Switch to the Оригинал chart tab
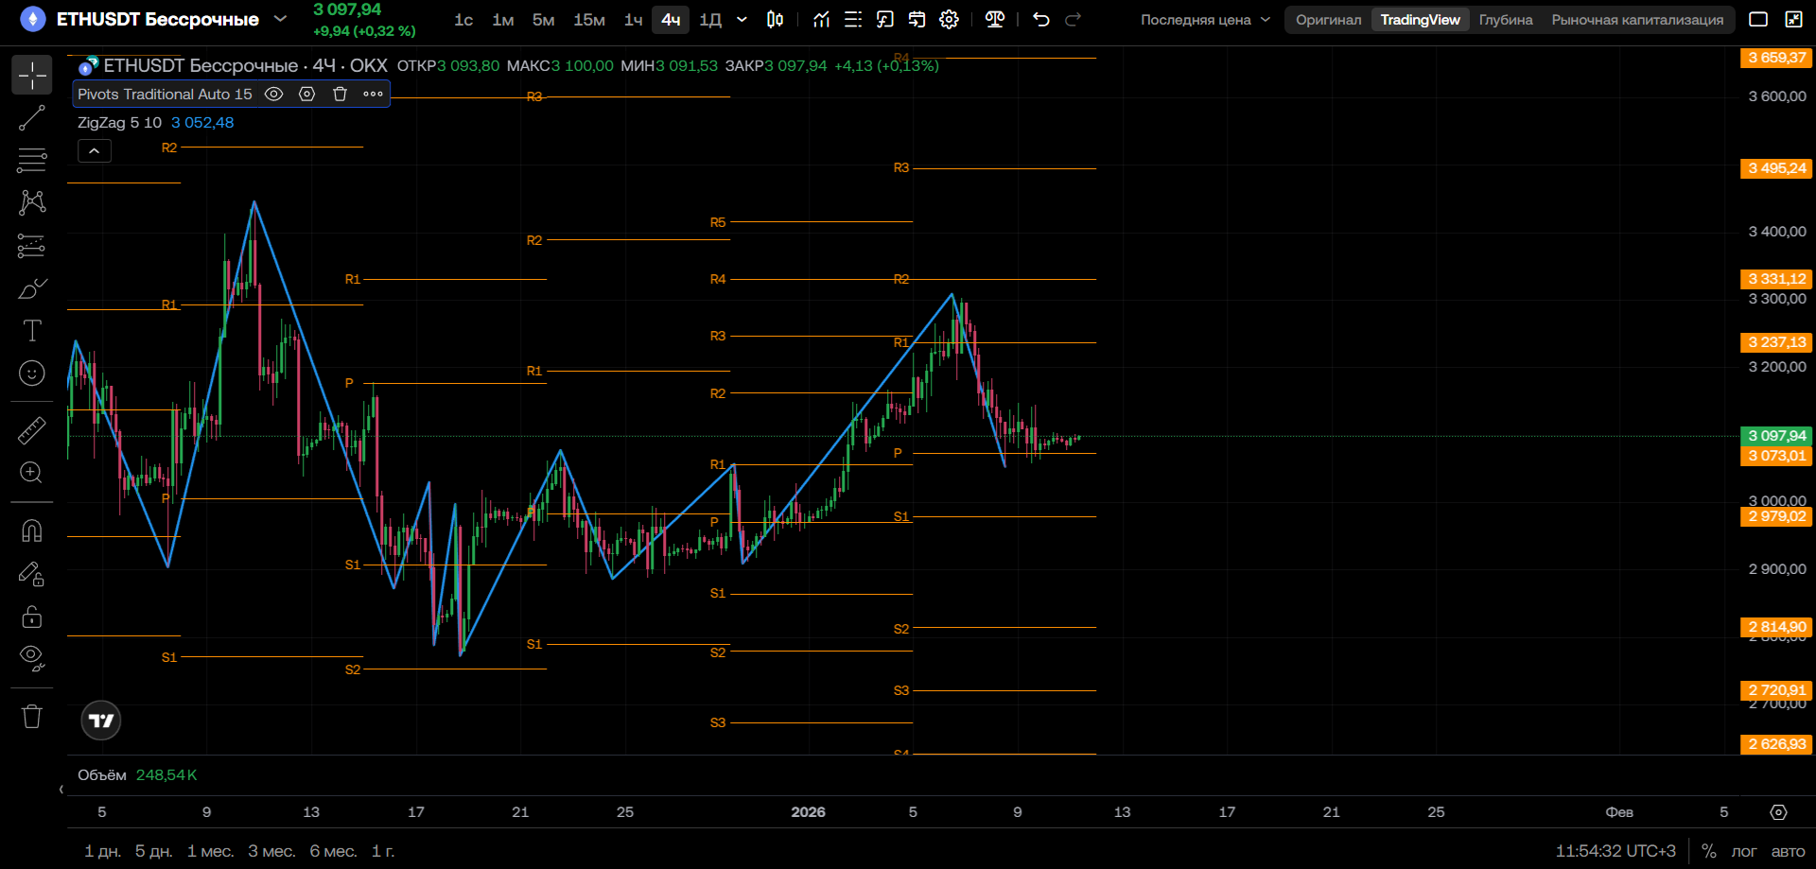The image size is (1816, 869). [1328, 20]
